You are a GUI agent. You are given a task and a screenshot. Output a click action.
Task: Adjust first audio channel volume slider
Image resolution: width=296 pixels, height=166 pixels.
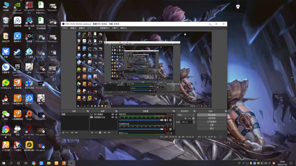coord(141,120)
